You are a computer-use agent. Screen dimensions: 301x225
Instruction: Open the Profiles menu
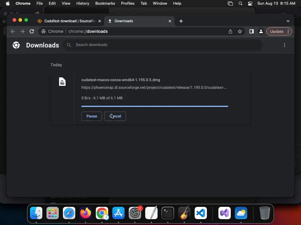tap(128, 4)
